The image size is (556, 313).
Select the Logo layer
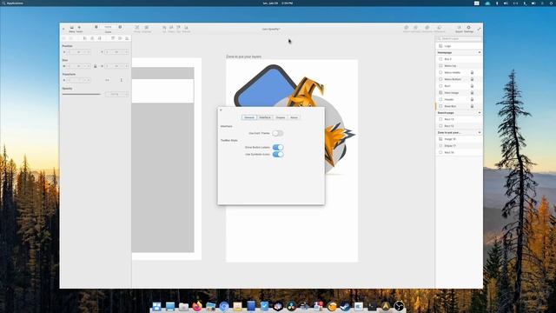click(x=459, y=46)
